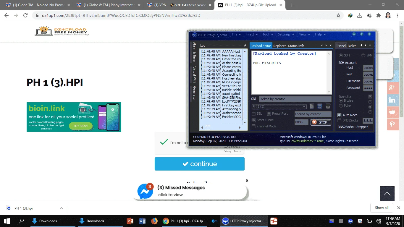The image size is (404, 227).
Task: Click Show all downloads button
Action: 382,208
